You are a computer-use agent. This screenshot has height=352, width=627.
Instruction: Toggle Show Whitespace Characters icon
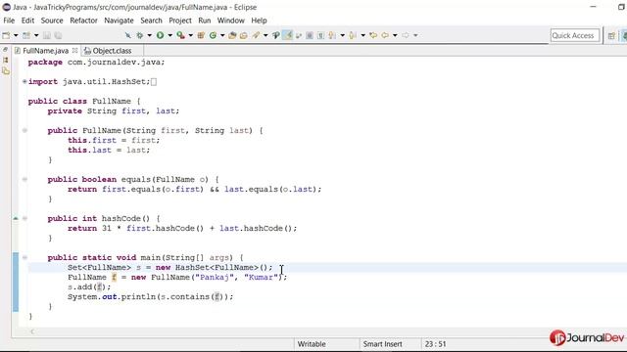pyautogui.click(x=320, y=35)
